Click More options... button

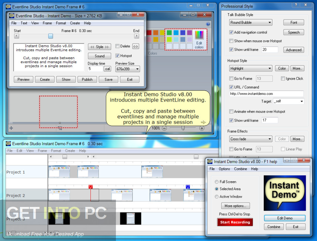coord(235,206)
